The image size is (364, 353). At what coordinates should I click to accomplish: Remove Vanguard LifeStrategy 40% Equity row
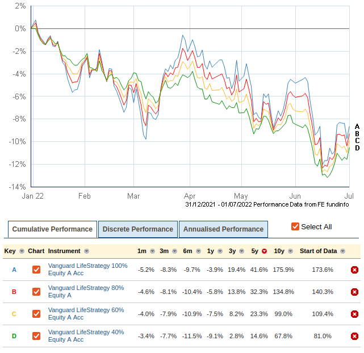[355, 336]
